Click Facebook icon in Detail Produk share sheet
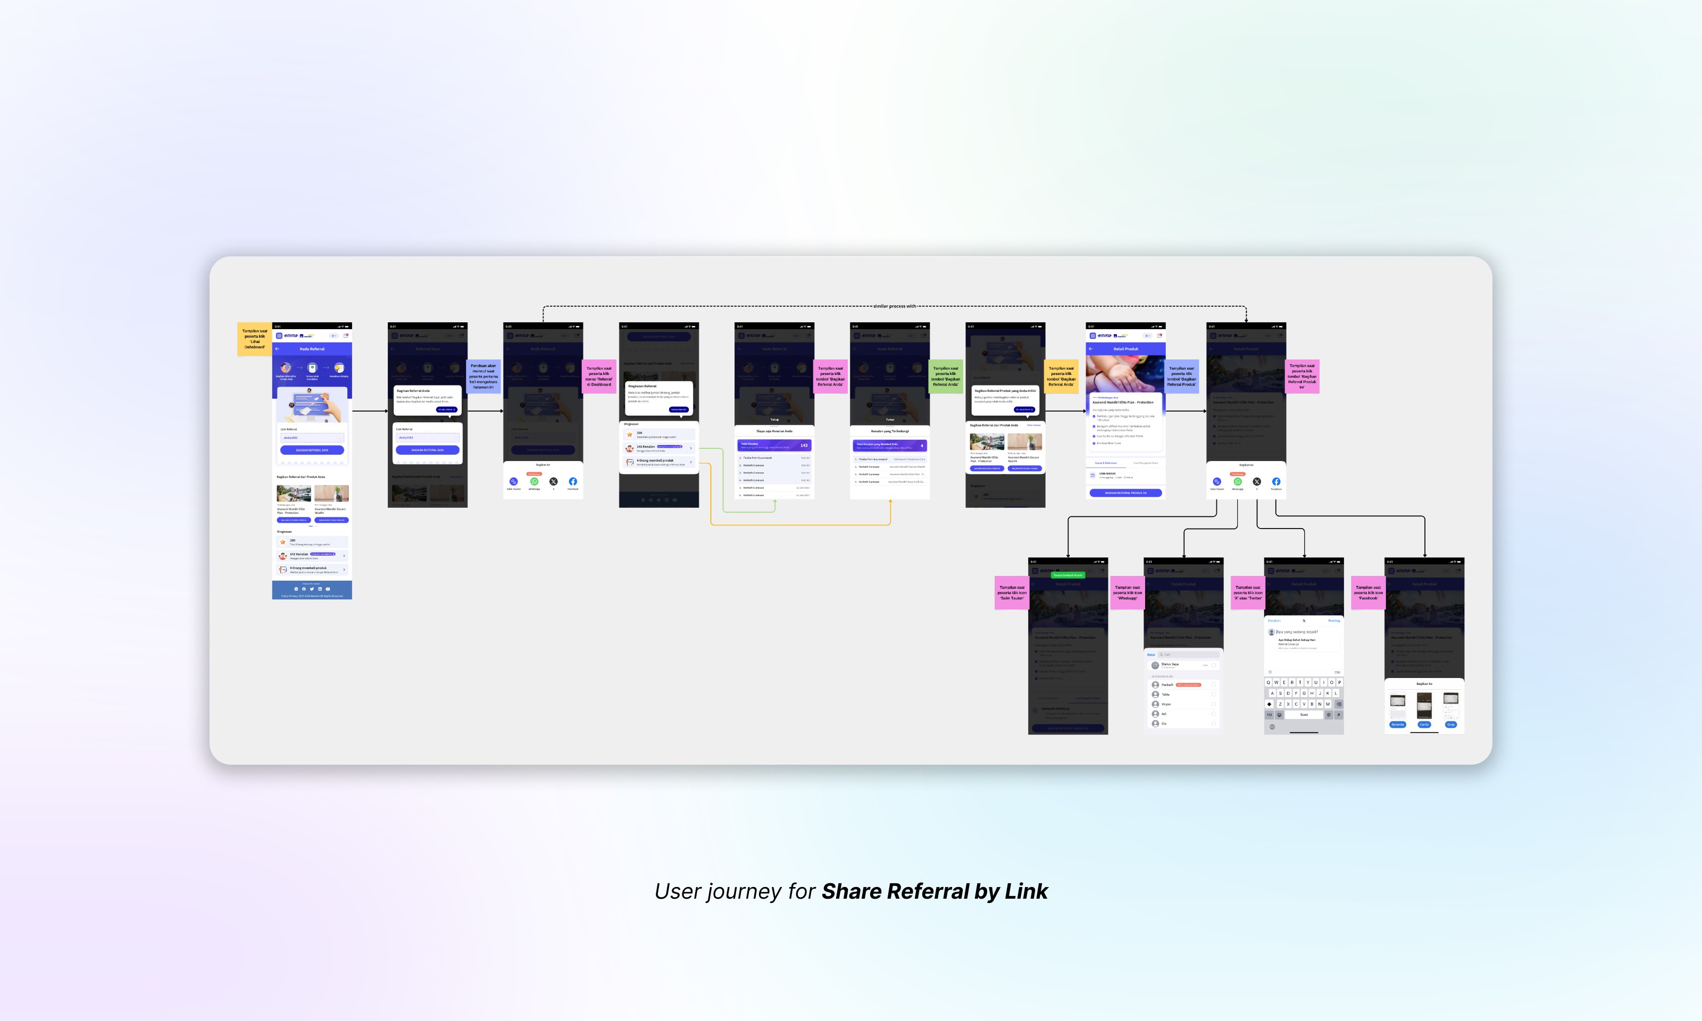This screenshot has width=1702, height=1021. coord(1276,482)
